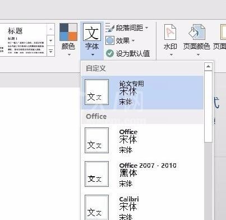Expand the 字体 dropdown arrow
The width and height of the screenshot is (226, 220).
coord(93,55)
